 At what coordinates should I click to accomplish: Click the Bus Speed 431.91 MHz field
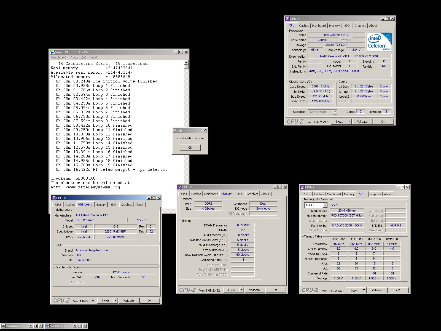[321, 97]
